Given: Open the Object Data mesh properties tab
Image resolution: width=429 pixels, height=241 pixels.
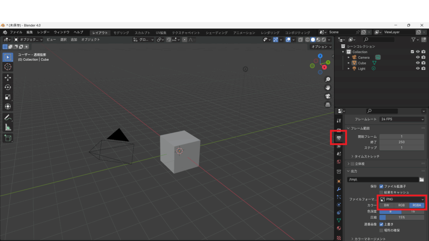Looking at the screenshot, I should pos(339,220).
